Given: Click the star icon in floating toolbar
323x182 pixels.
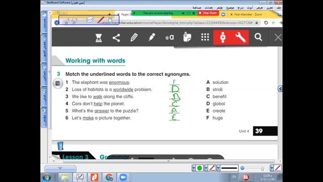Looking at the screenshot, I should click(x=66, y=22).
